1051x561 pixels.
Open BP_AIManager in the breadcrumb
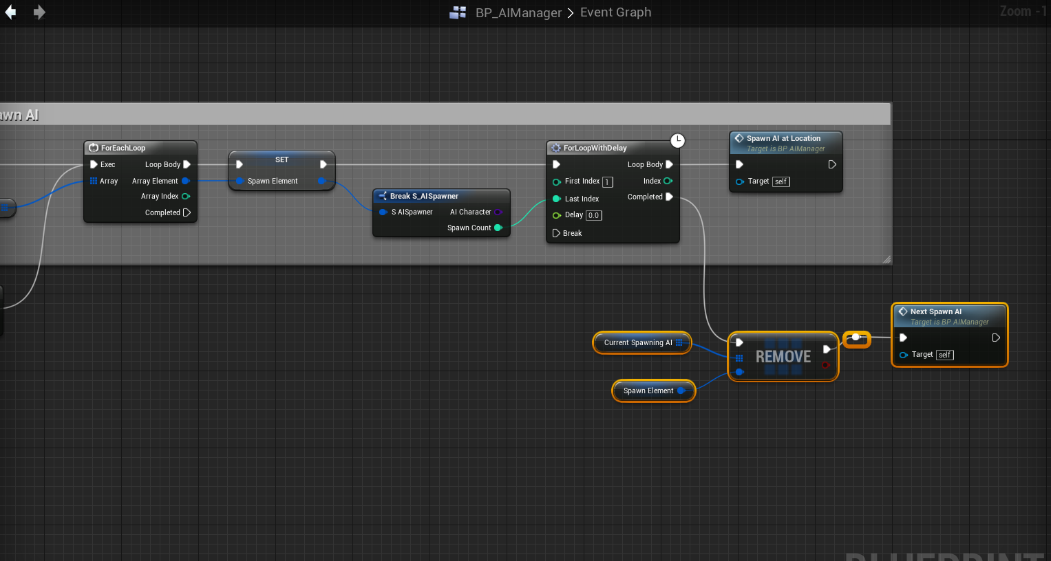(518, 12)
